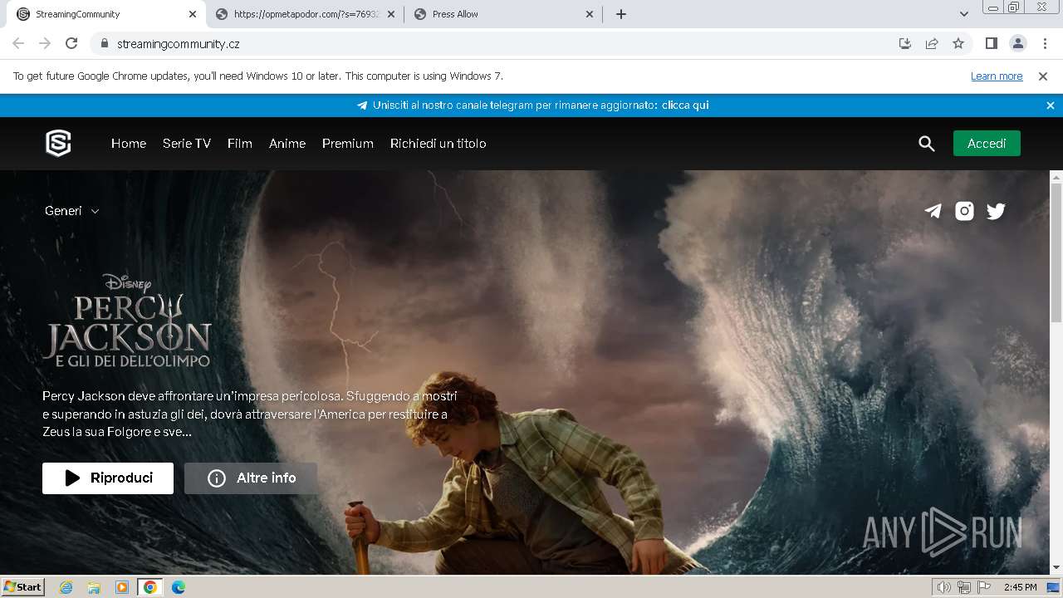Close the opmetapodor.com tab
Viewport: 1063px width, 598px height.
(x=391, y=14)
